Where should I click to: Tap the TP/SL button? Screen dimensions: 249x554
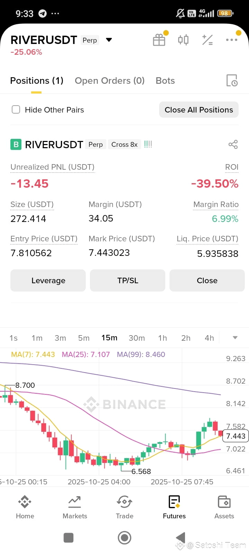(128, 280)
